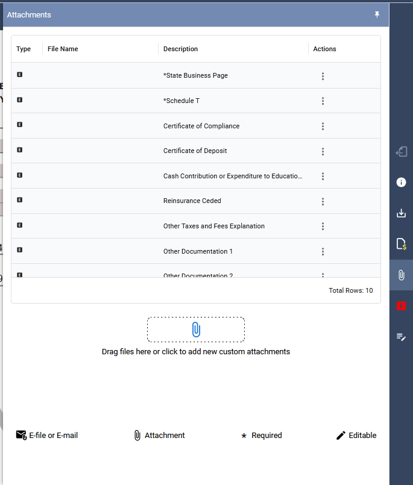Screen dimensions: 413x485
Task: Select Other Documentation 1 description
Action: click(x=198, y=251)
